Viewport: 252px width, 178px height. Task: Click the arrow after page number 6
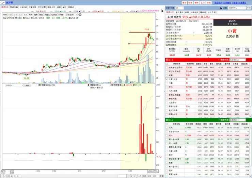click(20, 176)
